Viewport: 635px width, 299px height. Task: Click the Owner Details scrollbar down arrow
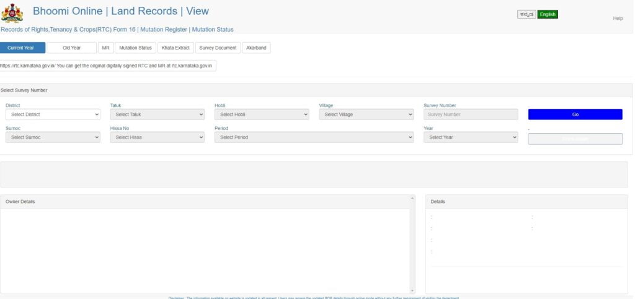[x=412, y=291]
